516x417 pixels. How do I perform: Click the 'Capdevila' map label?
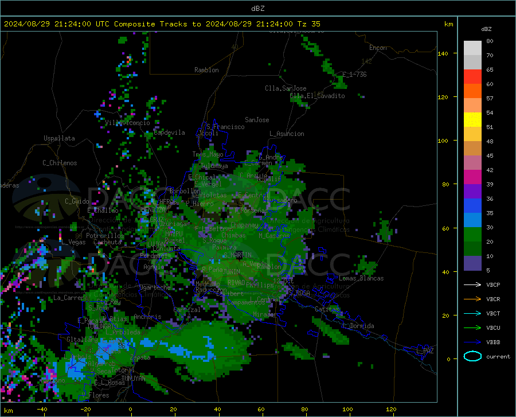coord(169,132)
